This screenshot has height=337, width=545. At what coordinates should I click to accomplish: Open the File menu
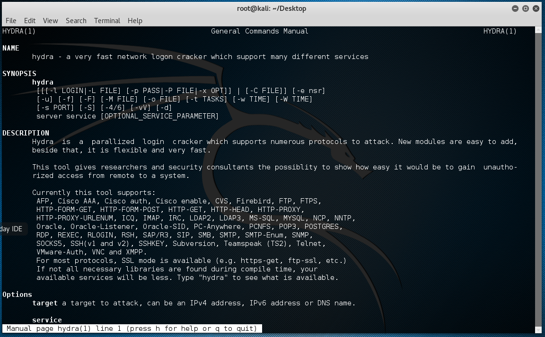coord(11,21)
